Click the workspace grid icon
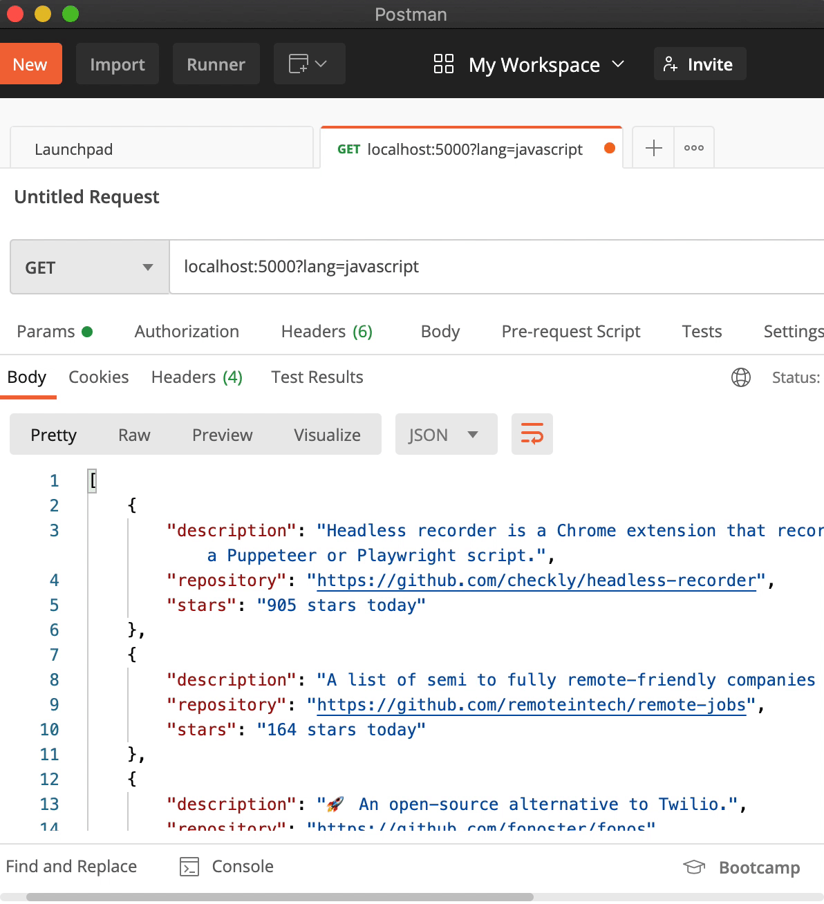 click(443, 64)
